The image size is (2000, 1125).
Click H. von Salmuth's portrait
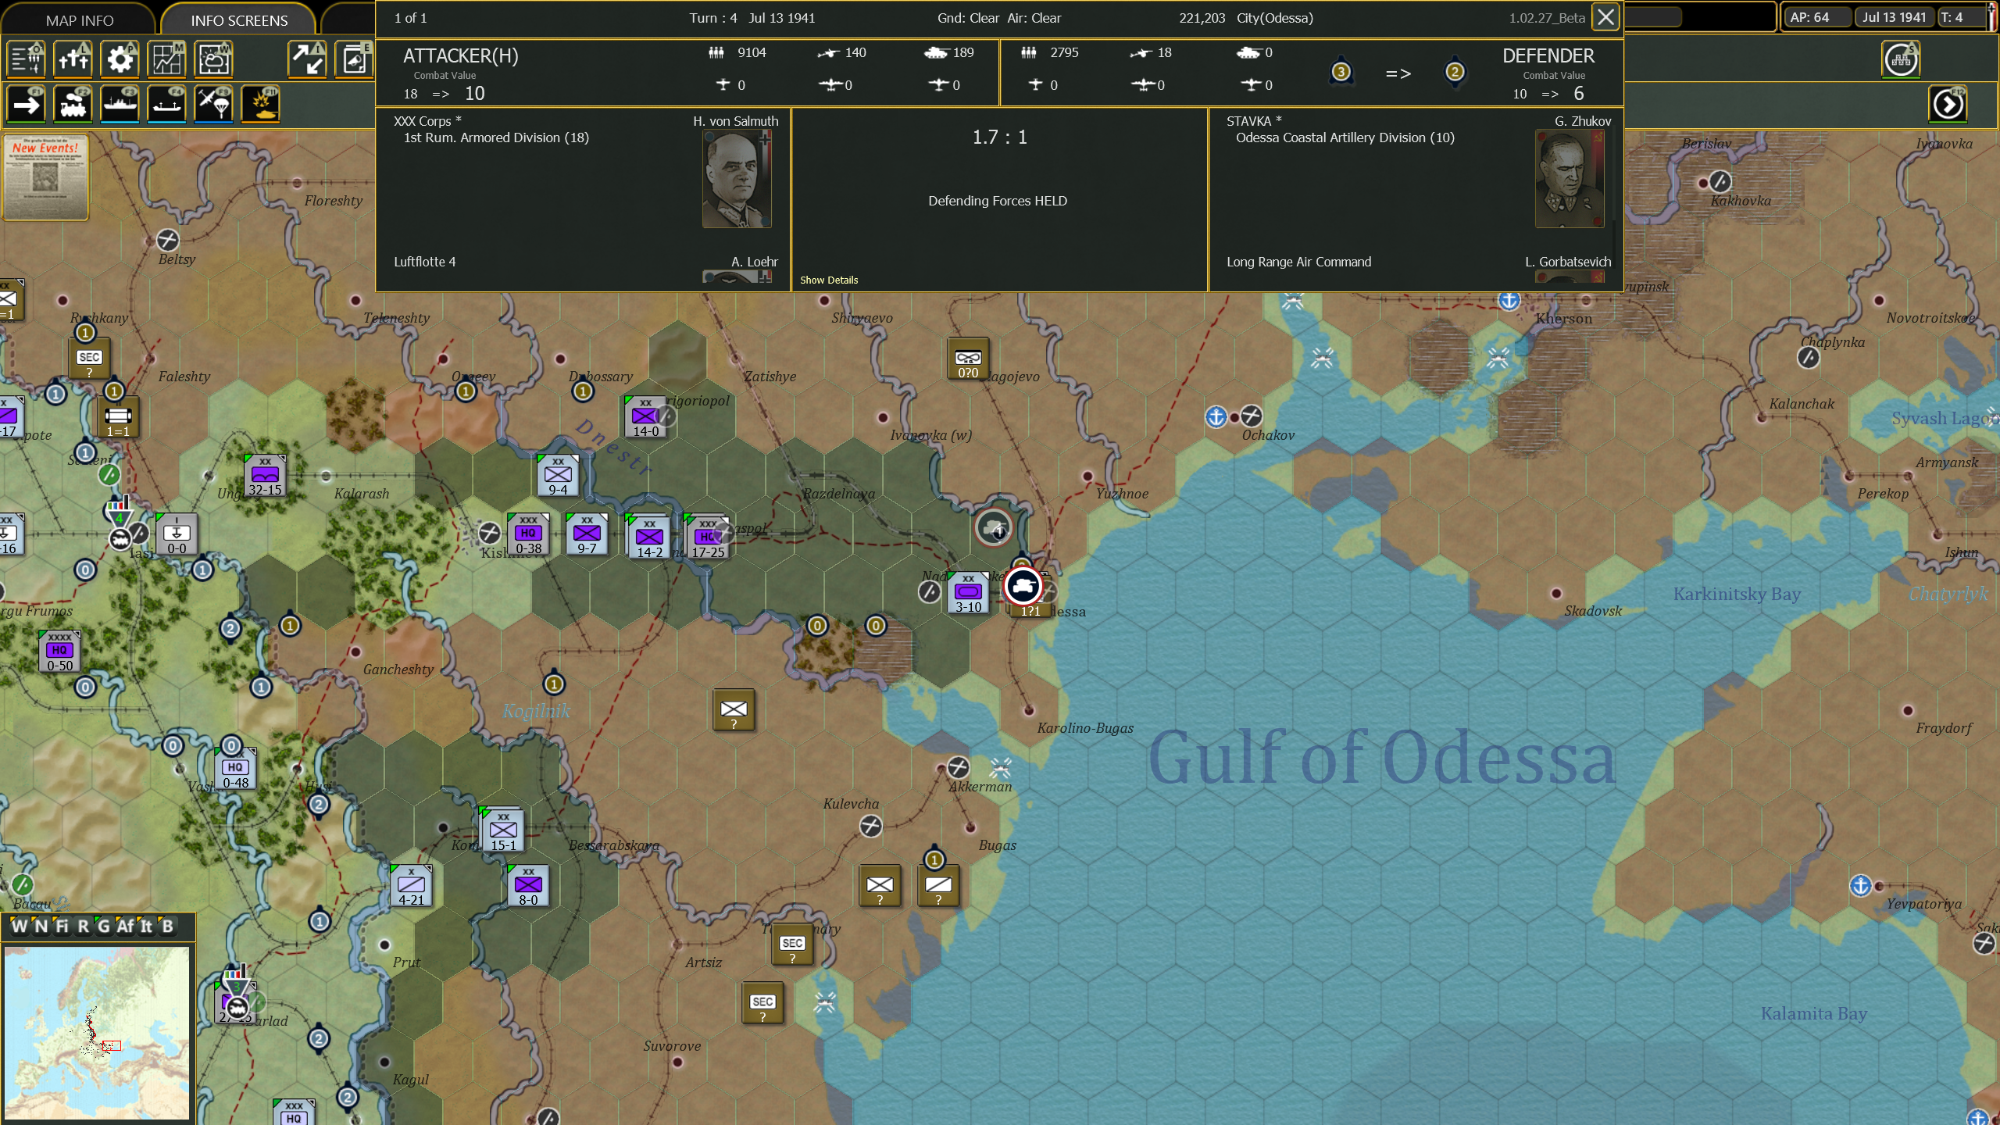(x=737, y=179)
